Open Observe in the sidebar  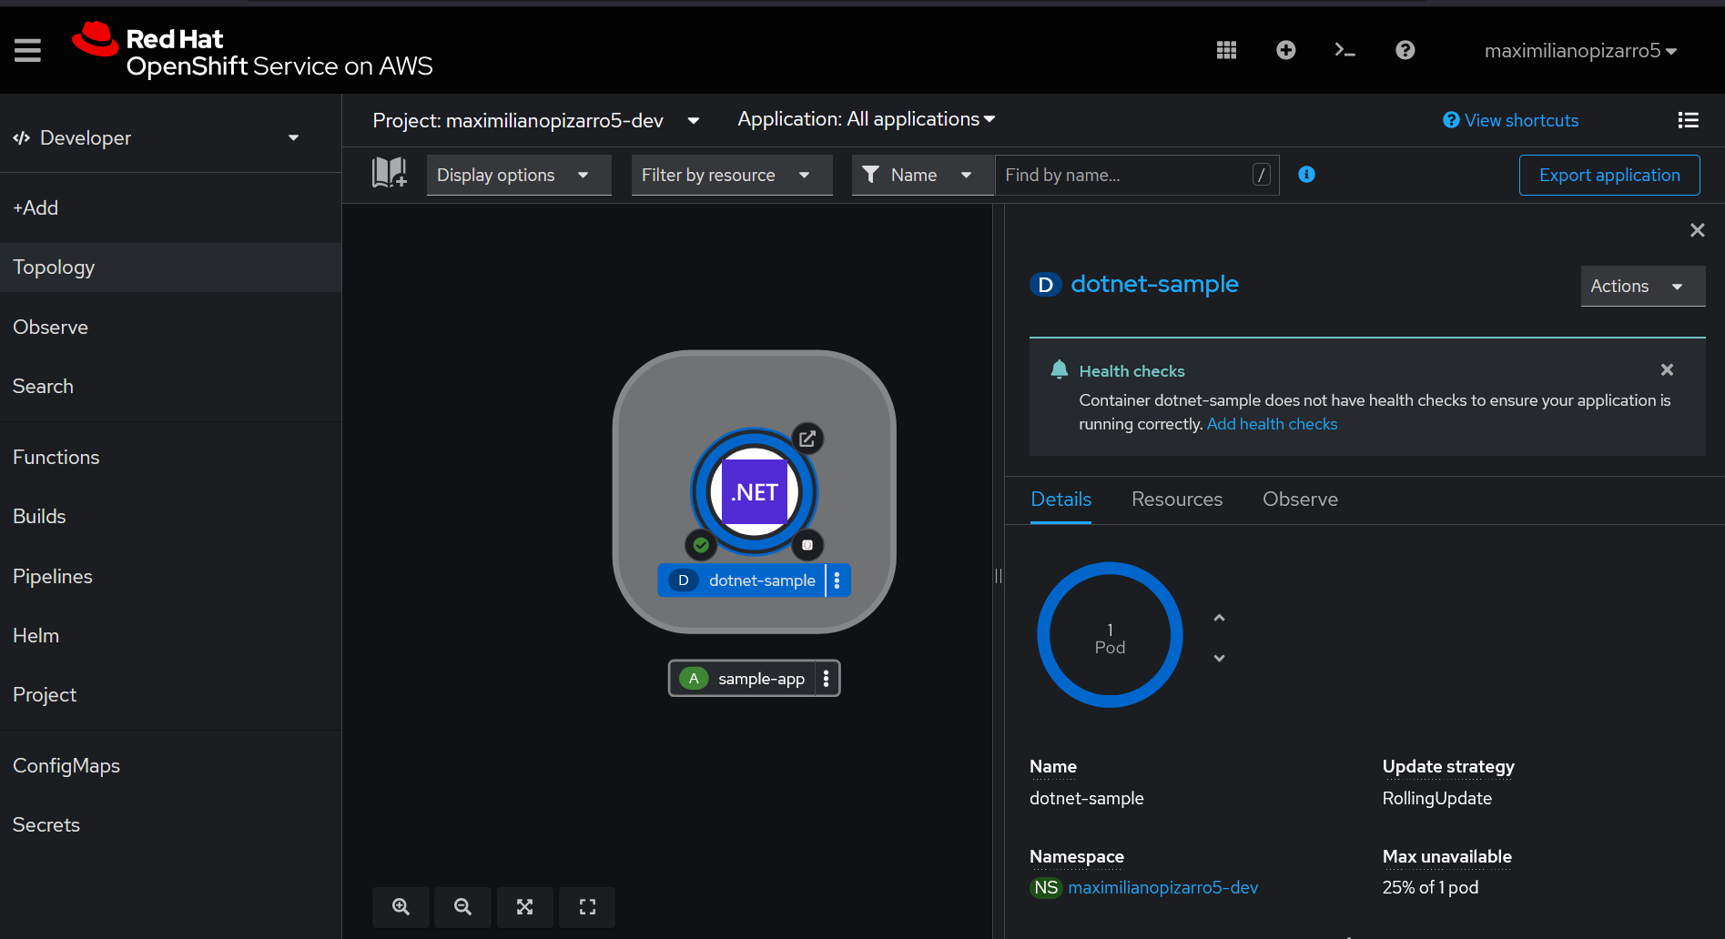(170, 327)
